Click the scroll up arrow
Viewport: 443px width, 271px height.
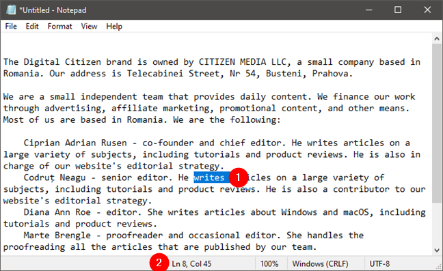pyautogui.click(x=437, y=39)
